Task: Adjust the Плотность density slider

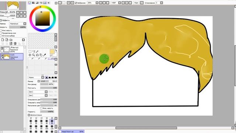Action: click(49, 88)
